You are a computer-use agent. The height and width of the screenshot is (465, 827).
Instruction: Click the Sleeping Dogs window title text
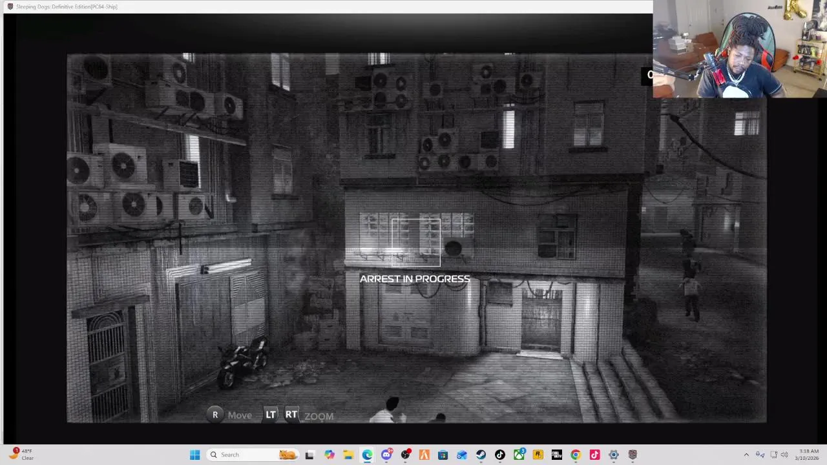pos(67,6)
